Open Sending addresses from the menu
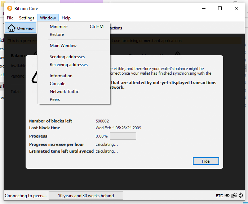 (x=74, y=57)
